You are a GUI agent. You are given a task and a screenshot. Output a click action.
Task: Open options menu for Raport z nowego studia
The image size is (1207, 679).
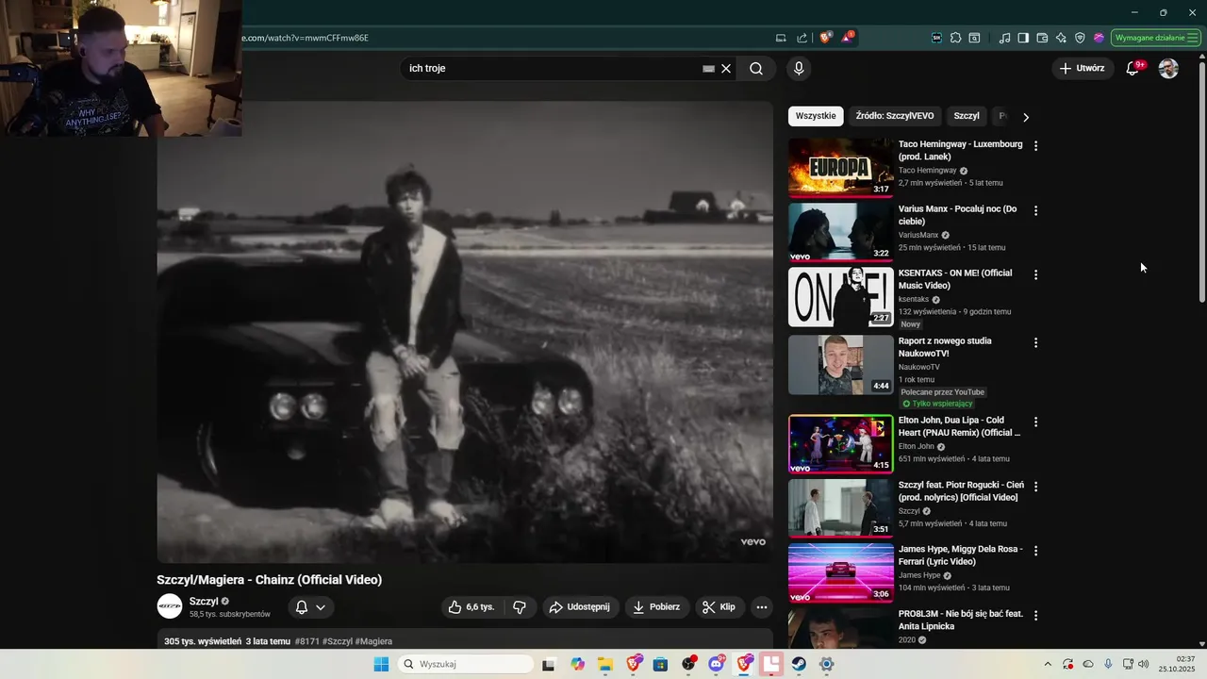click(1035, 342)
